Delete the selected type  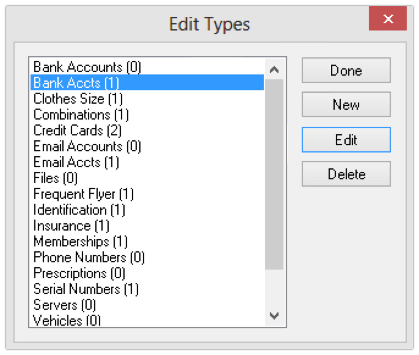tap(346, 174)
